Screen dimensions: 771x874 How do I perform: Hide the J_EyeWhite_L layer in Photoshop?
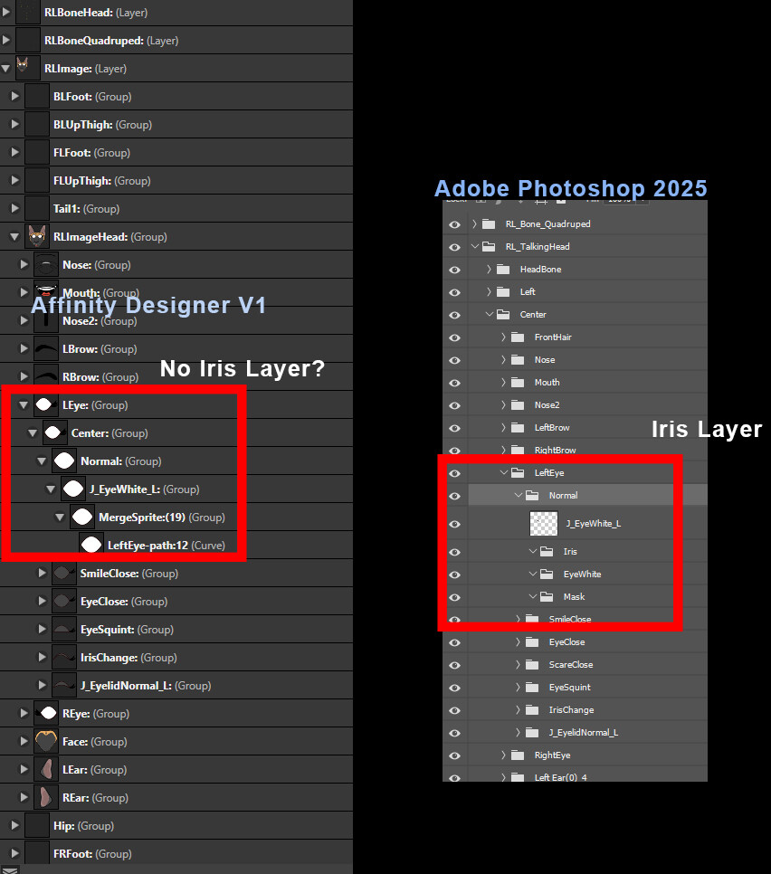click(x=455, y=524)
